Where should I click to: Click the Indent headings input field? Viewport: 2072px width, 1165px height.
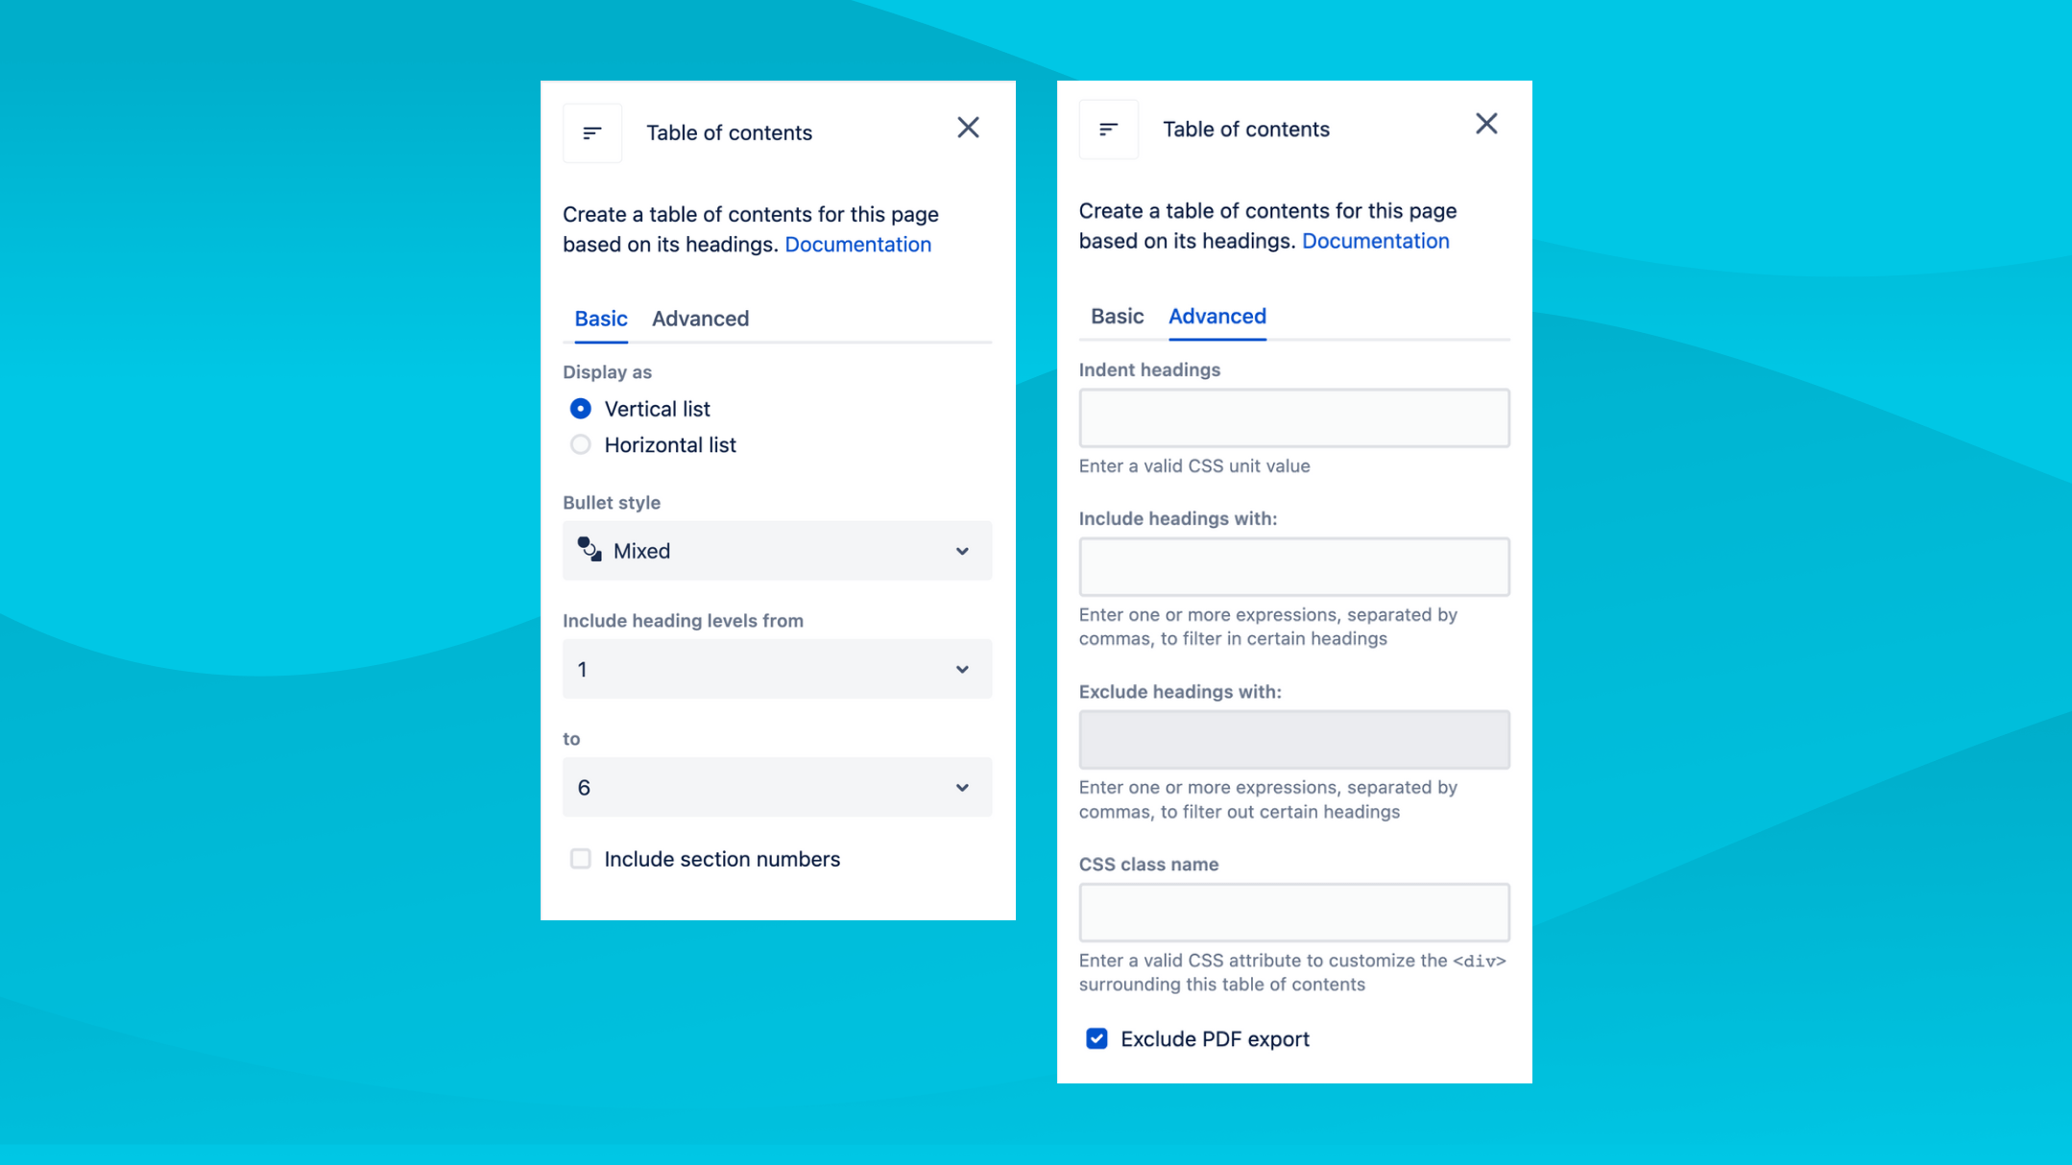pos(1293,416)
